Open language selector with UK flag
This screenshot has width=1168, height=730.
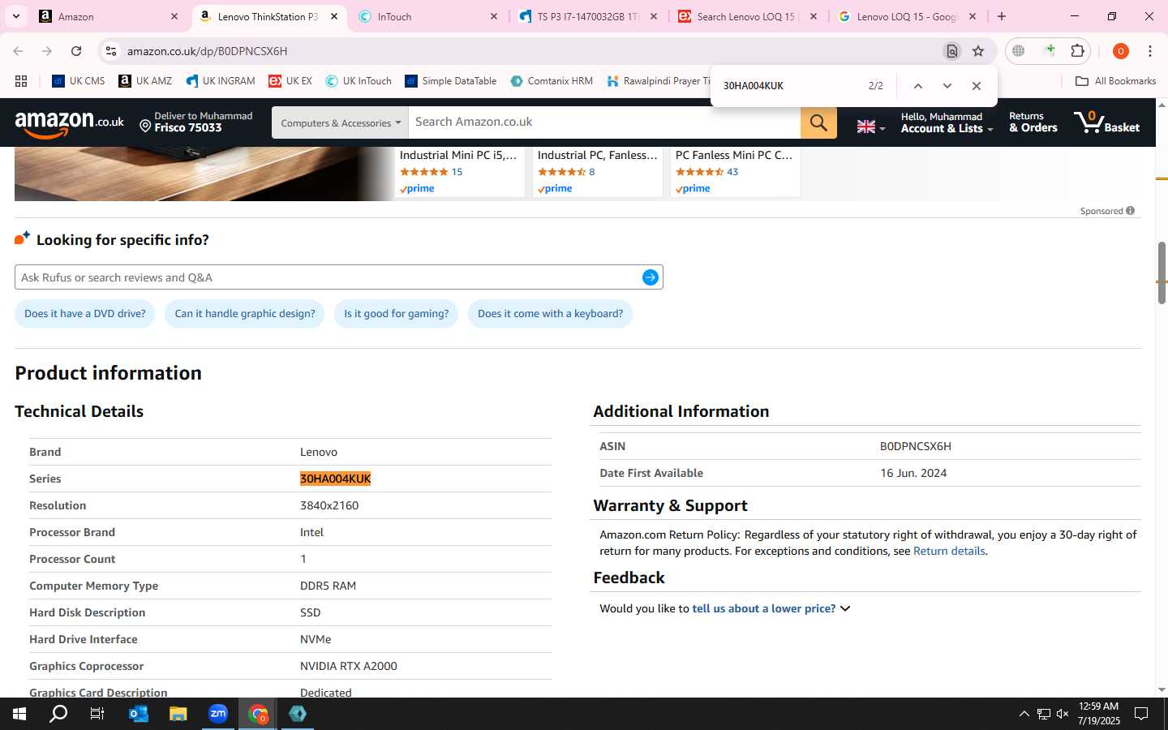pos(871,127)
